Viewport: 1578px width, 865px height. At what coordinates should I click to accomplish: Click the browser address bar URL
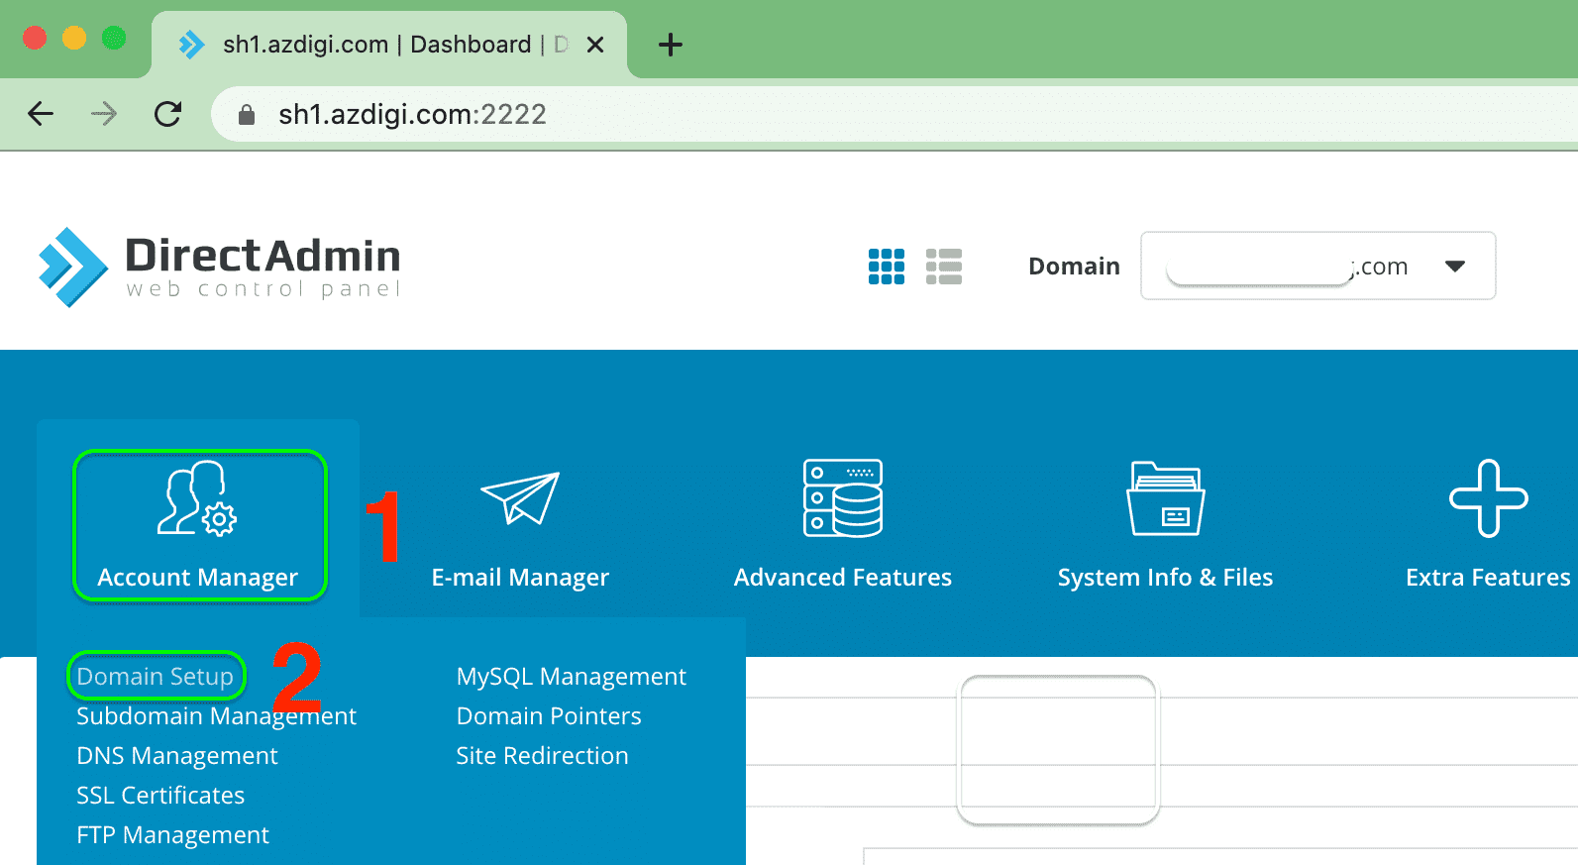(x=412, y=115)
